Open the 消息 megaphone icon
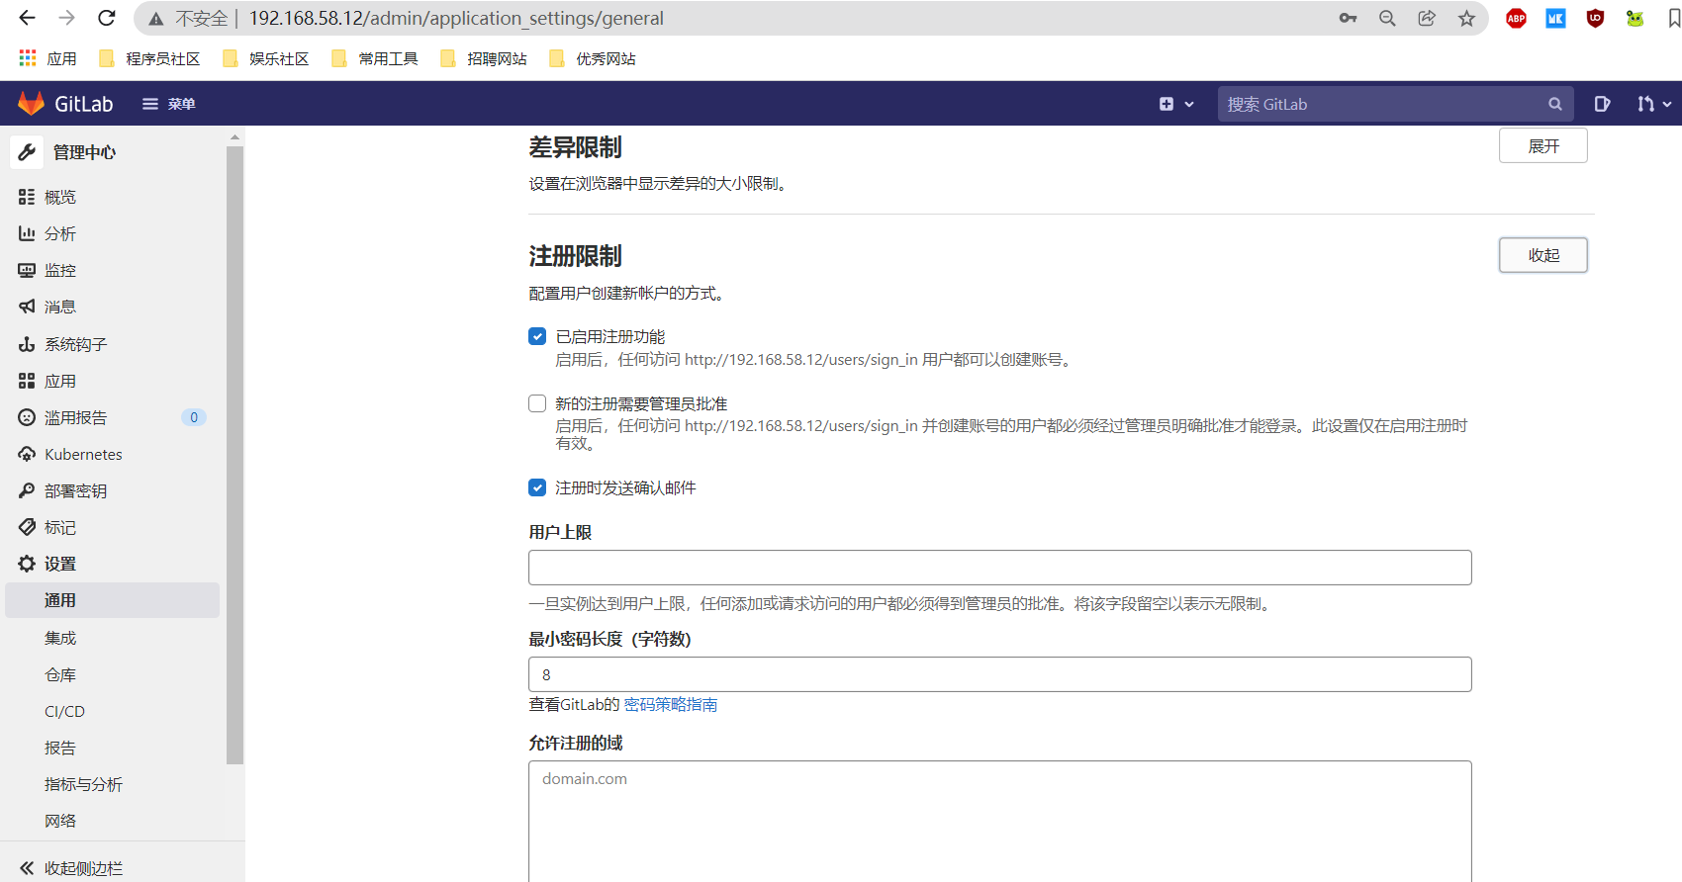The height and width of the screenshot is (882, 1682). [x=27, y=307]
